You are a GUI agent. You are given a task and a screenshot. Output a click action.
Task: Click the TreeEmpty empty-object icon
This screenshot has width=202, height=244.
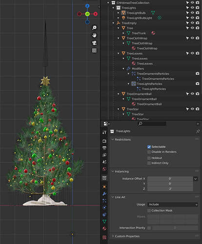[118, 23]
